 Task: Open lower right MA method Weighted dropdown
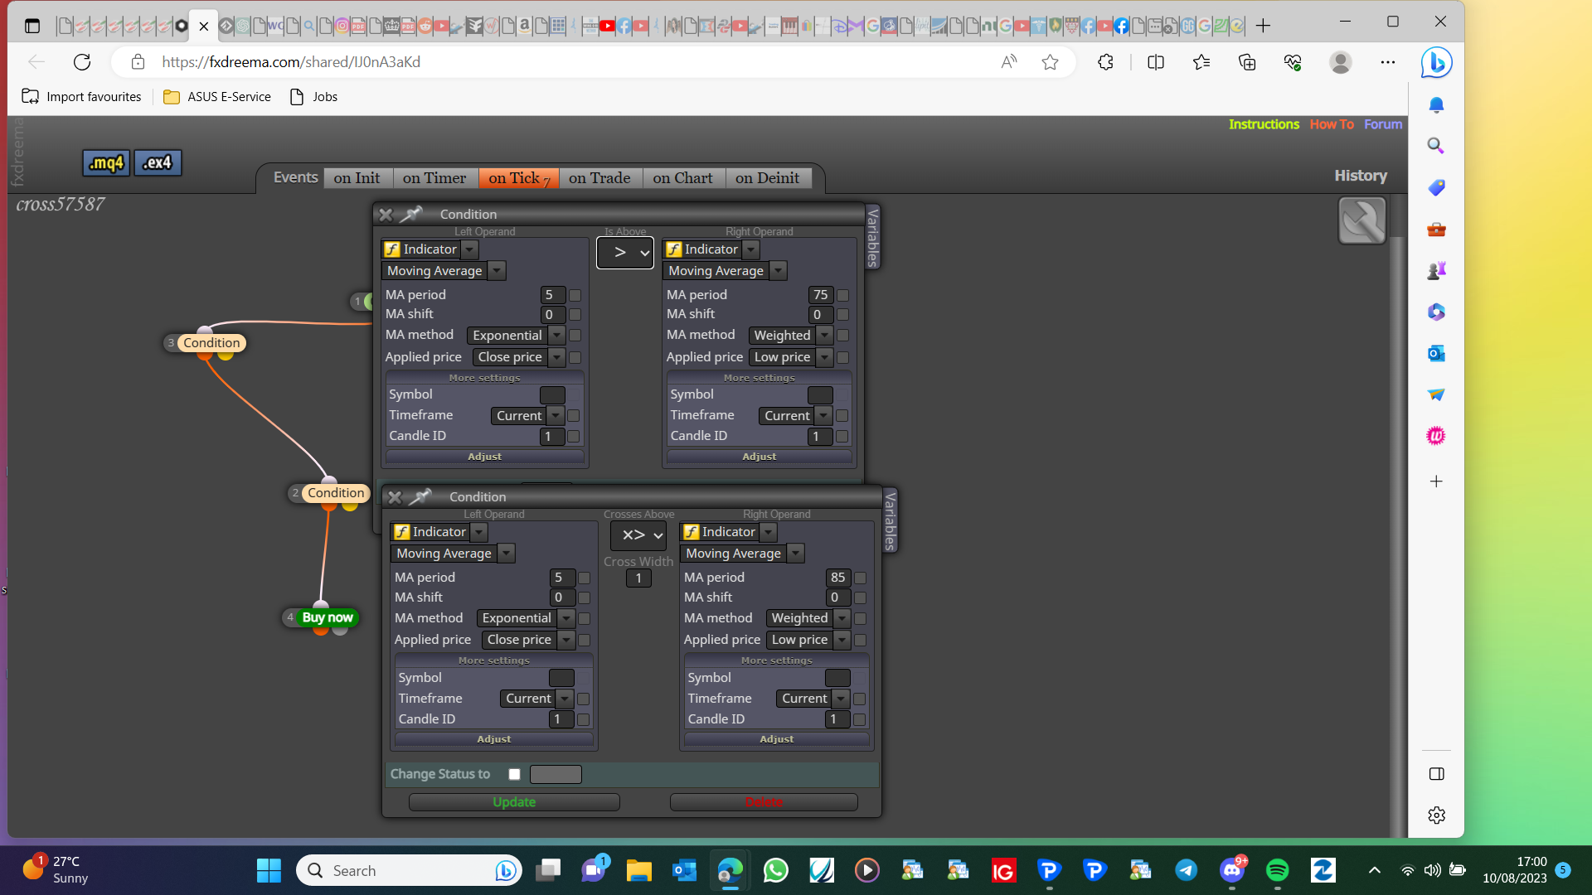[x=842, y=618]
